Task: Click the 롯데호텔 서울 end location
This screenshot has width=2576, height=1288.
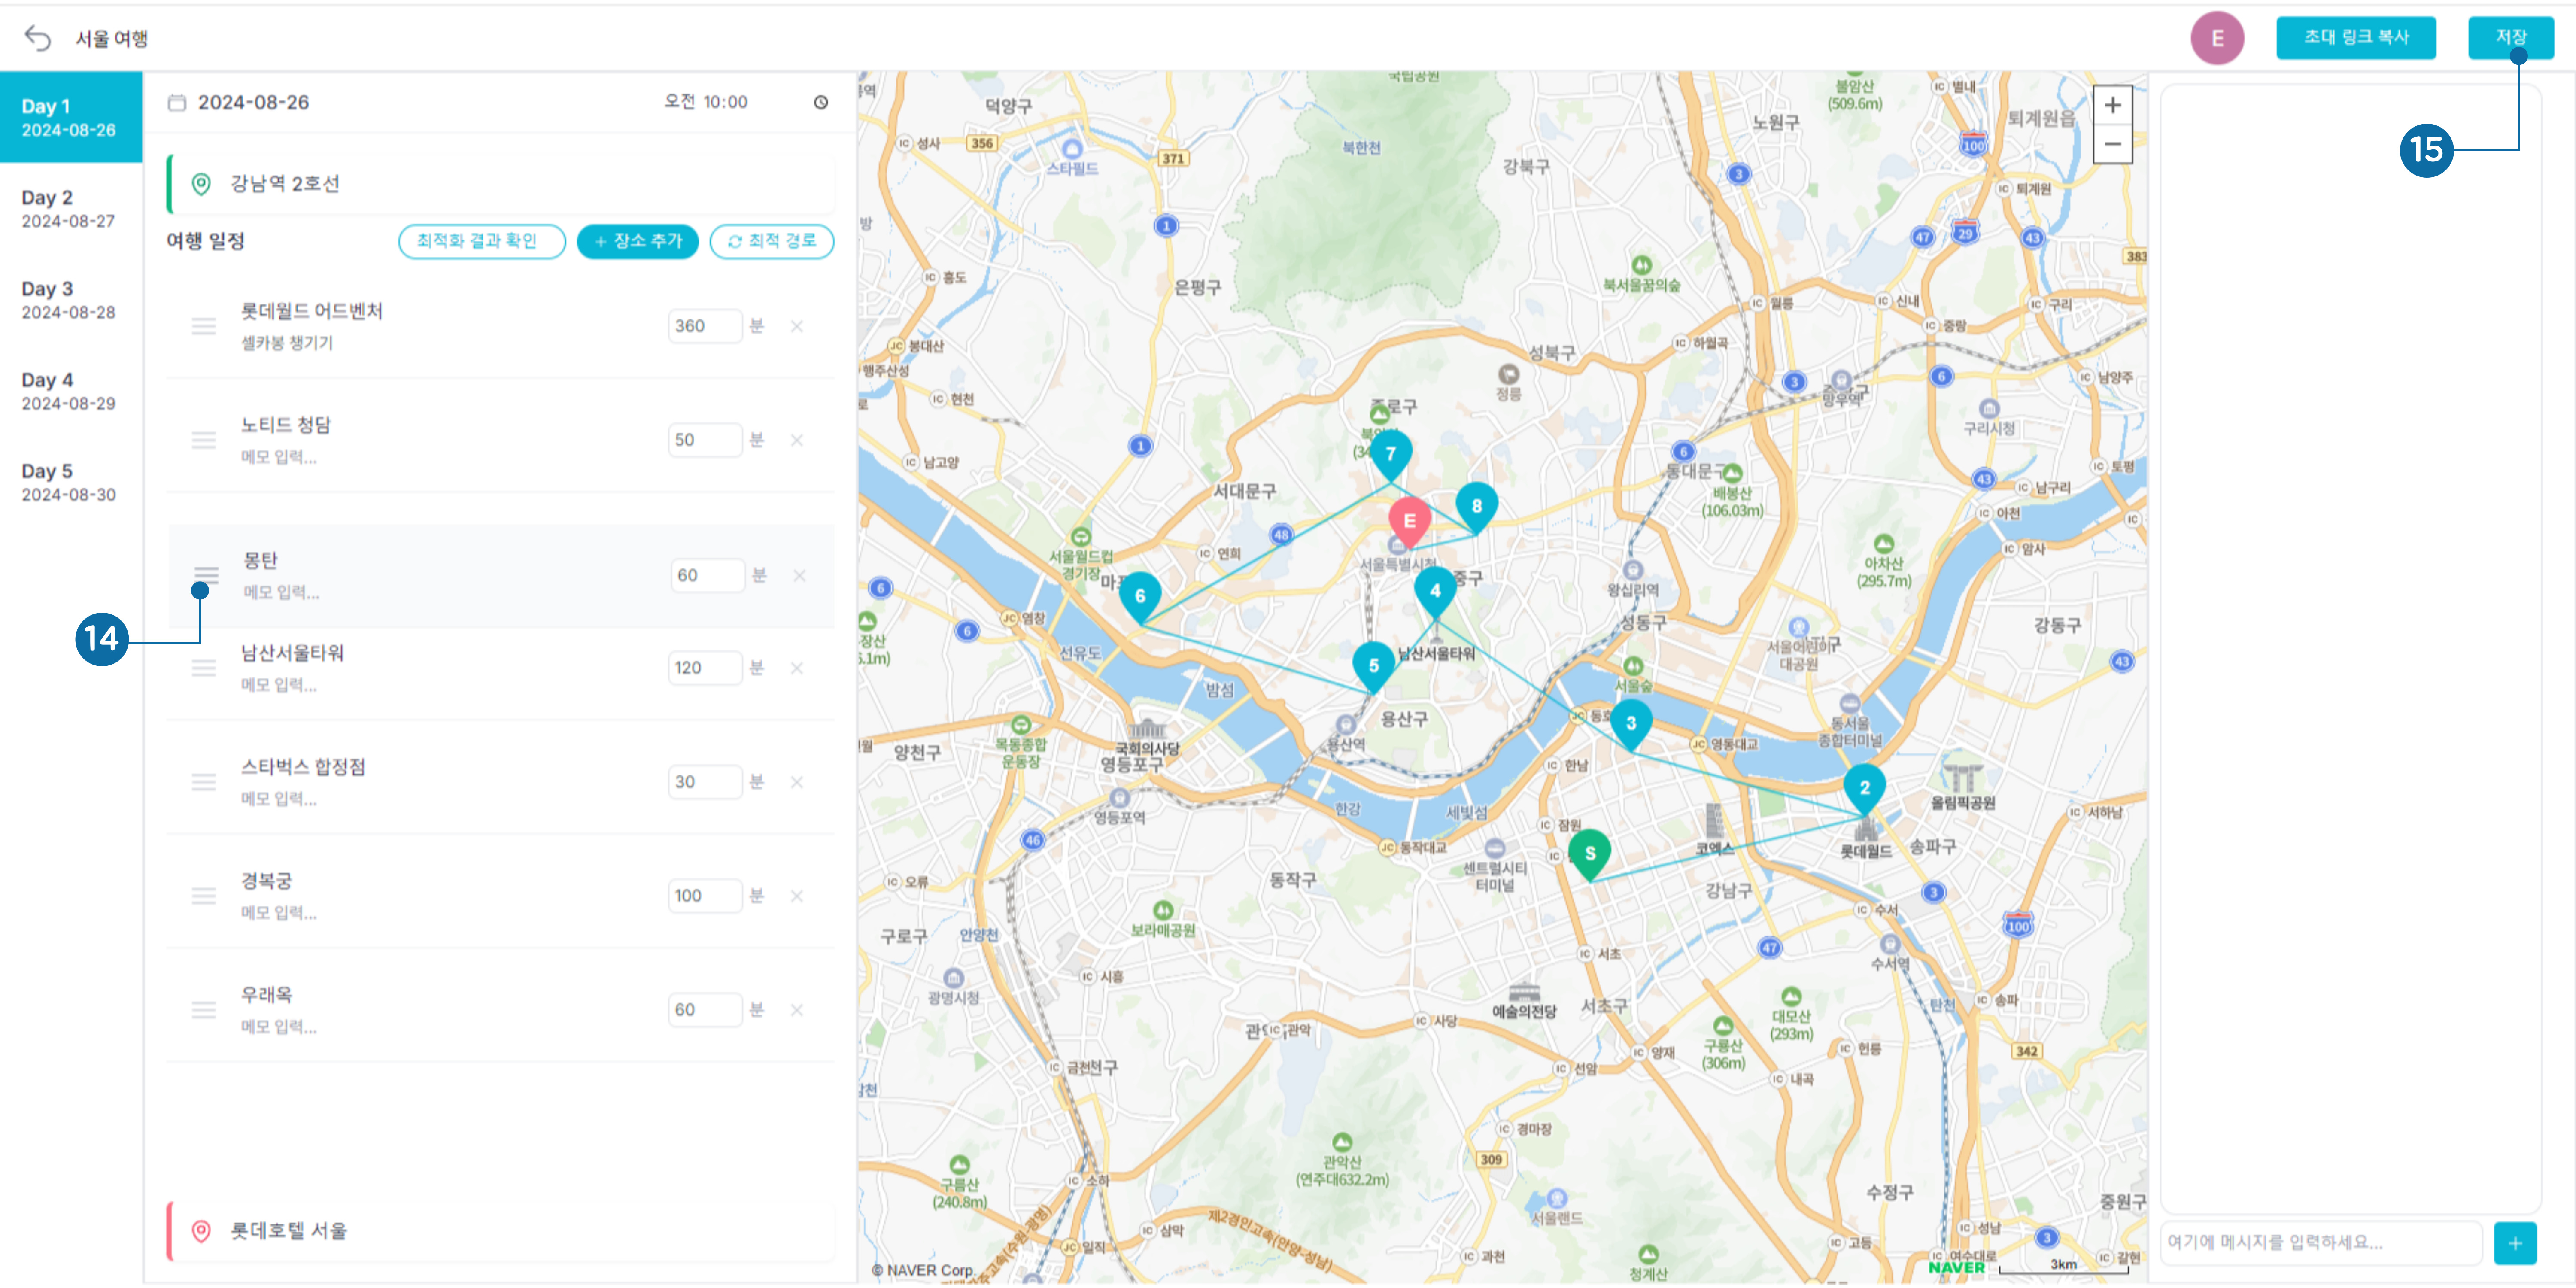Action: (501, 1231)
